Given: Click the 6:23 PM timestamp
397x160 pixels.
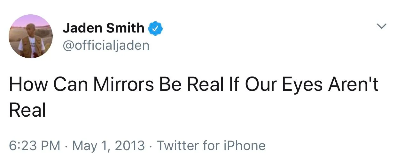Looking at the screenshot, I should click(x=35, y=146).
